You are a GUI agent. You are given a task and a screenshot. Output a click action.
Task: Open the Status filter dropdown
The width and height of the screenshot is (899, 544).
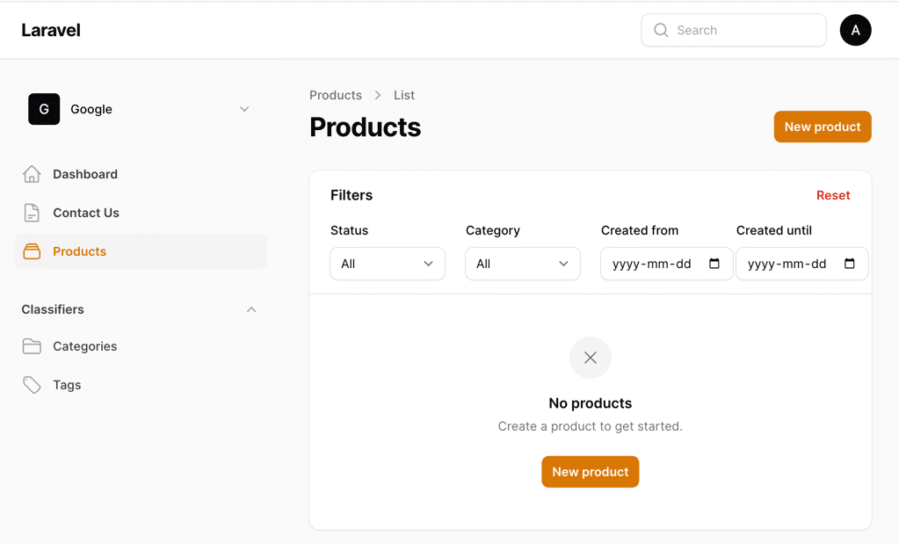pos(387,263)
